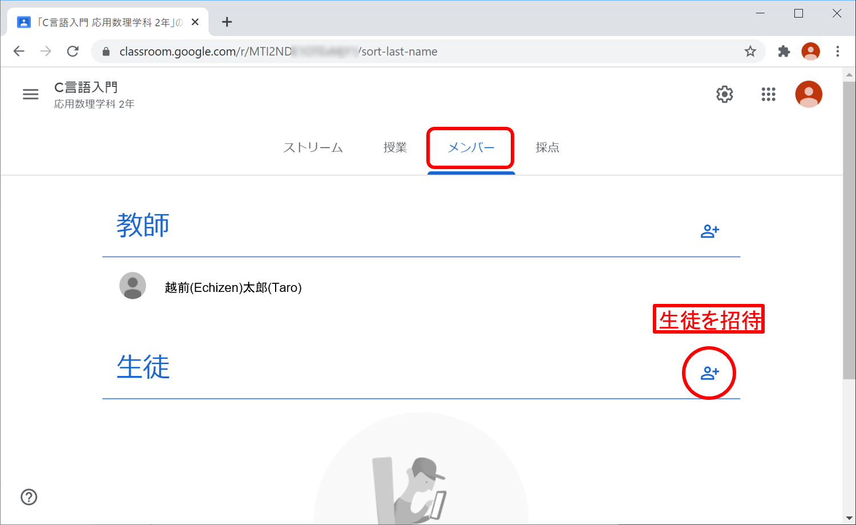
Task: Invite a teacher with add-person icon
Action: pos(710,231)
